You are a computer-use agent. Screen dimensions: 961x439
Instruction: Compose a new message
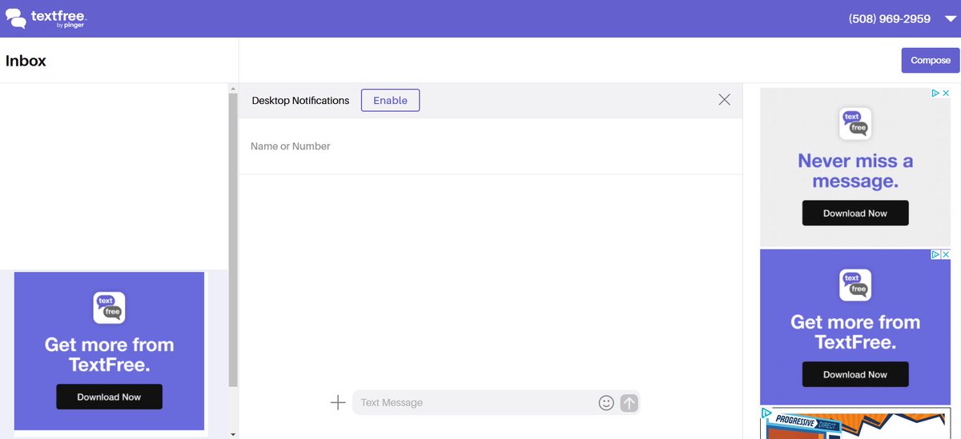931,60
